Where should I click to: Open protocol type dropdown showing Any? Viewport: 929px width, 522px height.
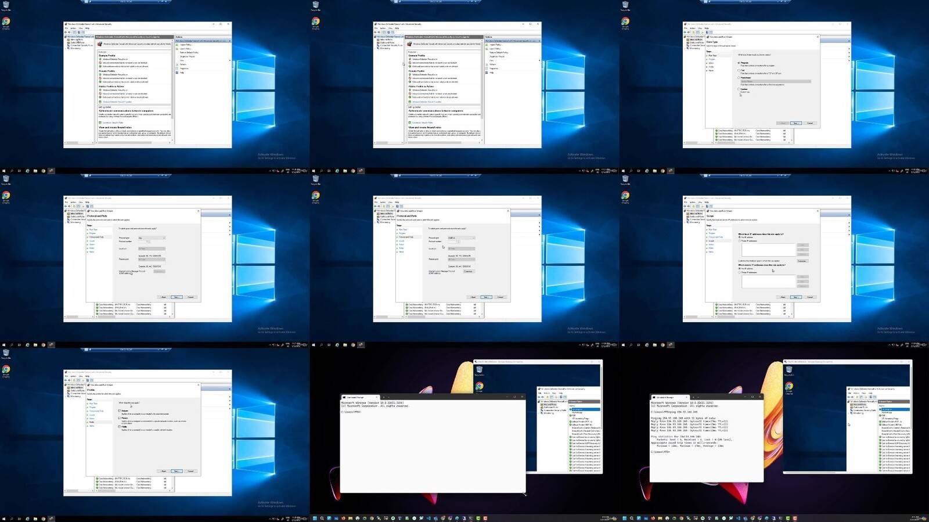point(152,237)
